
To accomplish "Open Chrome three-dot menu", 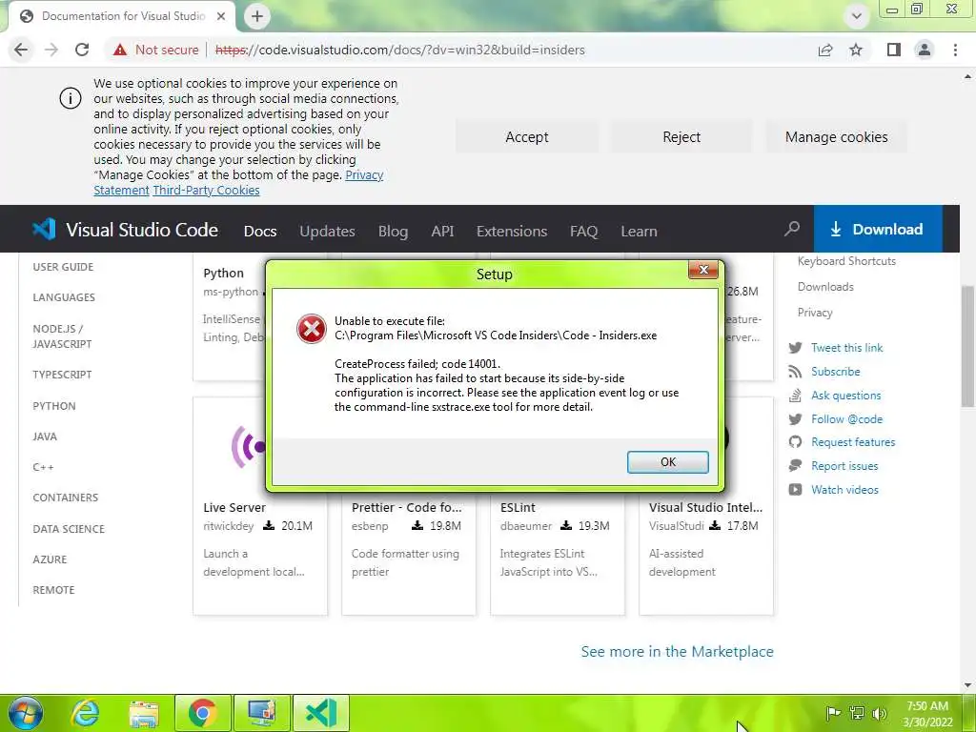I will pyautogui.click(x=955, y=50).
